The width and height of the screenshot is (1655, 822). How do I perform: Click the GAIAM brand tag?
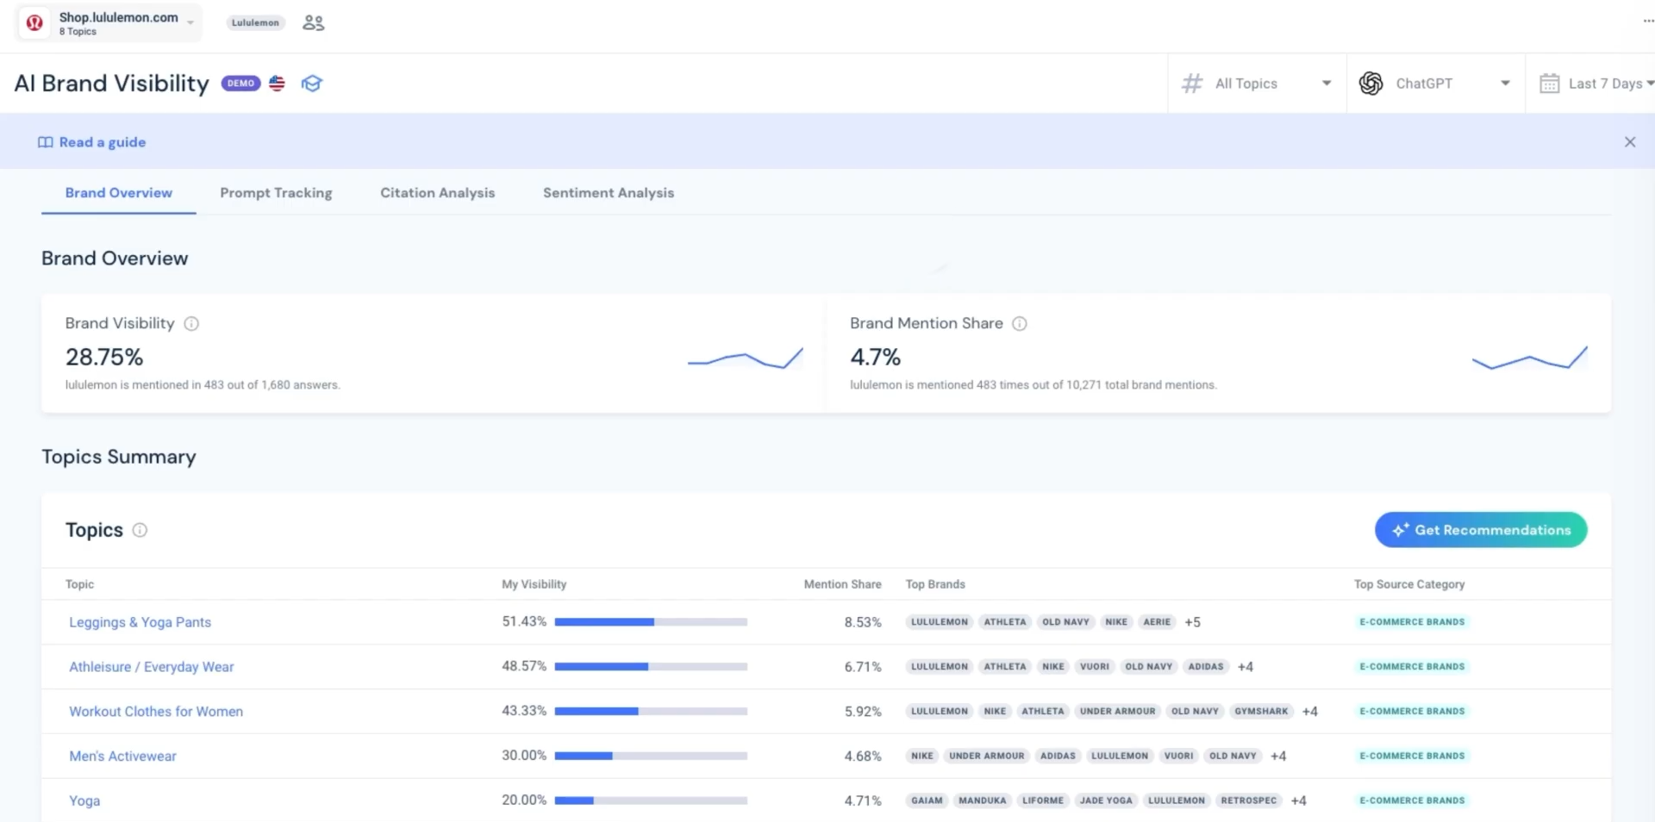tap(927, 801)
